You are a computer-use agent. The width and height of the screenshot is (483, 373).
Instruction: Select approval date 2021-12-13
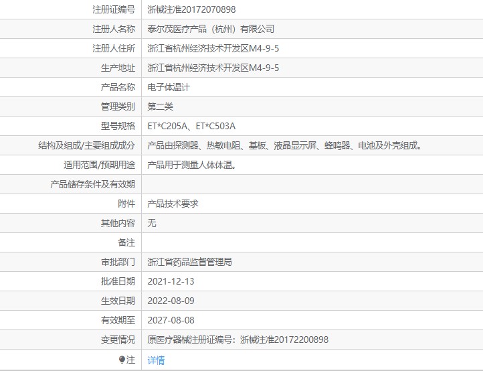click(171, 281)
